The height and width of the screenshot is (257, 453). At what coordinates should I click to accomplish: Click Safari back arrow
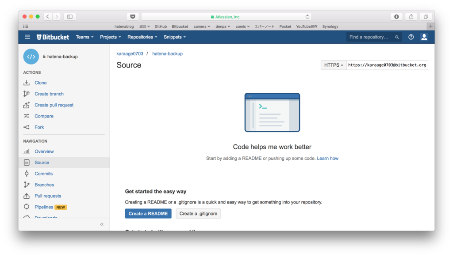point(48,17)
